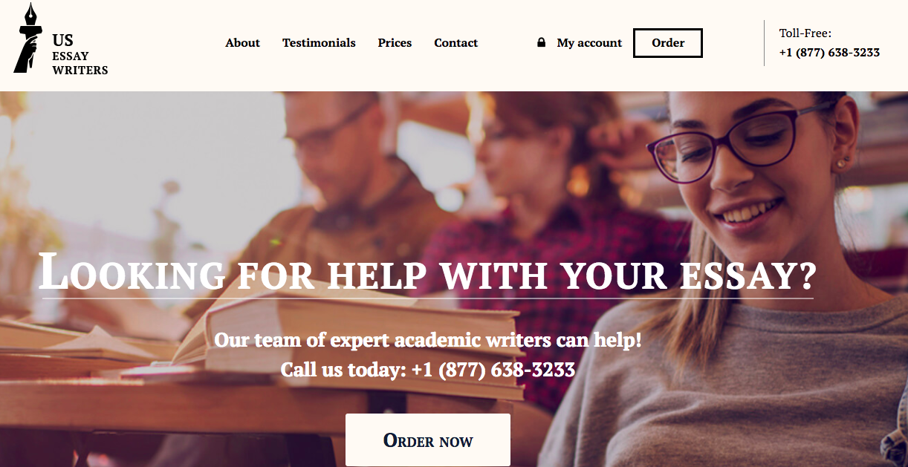Image resolution: width=908 pixels, height=467 pixels.
Task: Click the Toll-Free label
Action: (x=805, y=33)
